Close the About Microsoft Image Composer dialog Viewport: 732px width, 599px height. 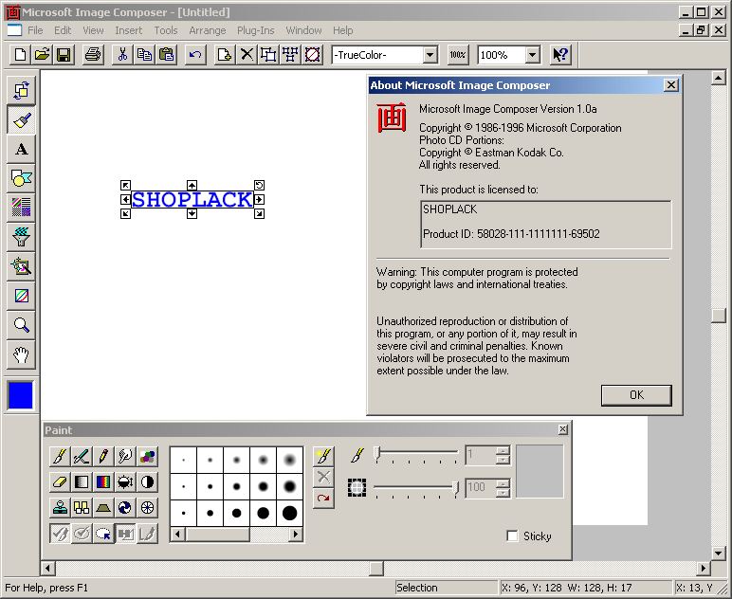point(671,85)
